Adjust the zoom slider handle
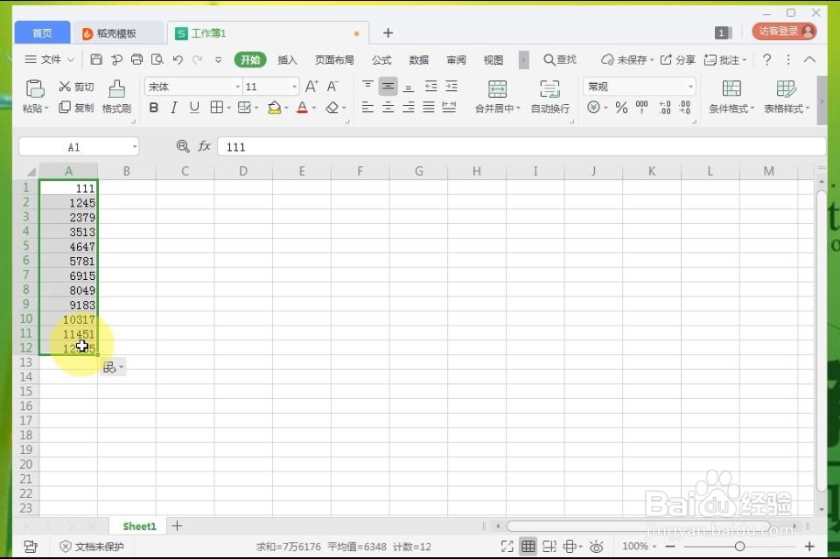Image resolution: width=840 pixels, height=559 pixels. 740,546
